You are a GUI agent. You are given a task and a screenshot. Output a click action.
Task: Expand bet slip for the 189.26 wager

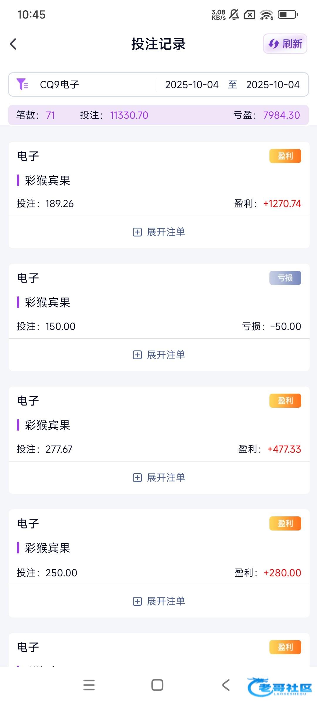159,232
